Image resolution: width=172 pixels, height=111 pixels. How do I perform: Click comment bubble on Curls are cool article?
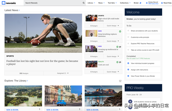120,62
